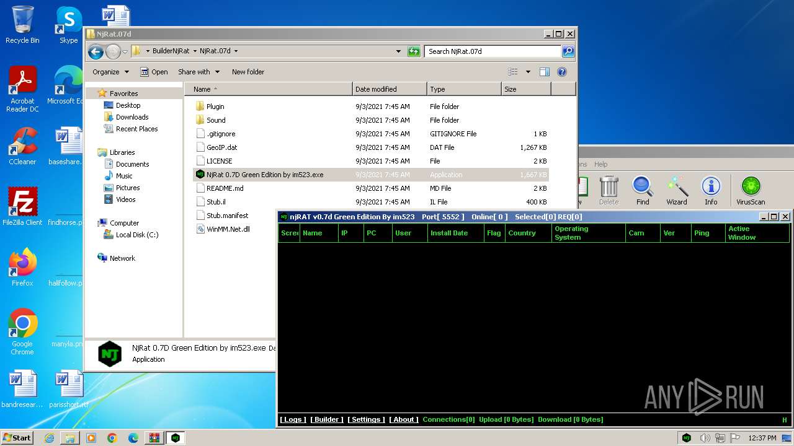This screenshot has height=446, width=794.
Task: Click the Flag column header in njRAT
Action: pos(494,233)
